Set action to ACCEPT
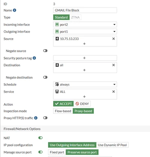This screenshot has height=157, width=150. coord(63,104)
